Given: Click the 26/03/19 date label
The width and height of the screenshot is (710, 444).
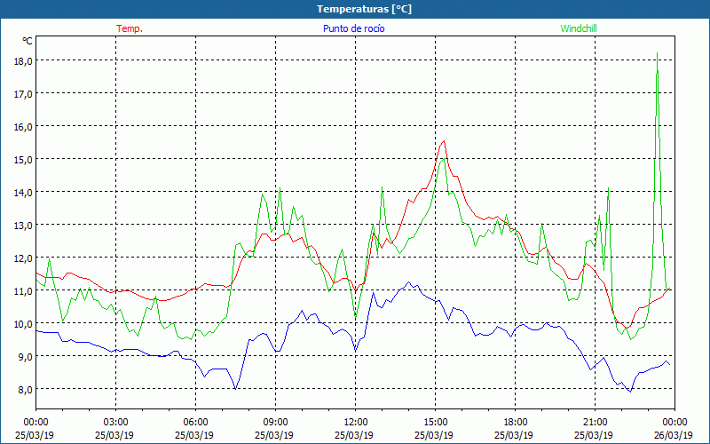Looking at the screenshot, I should (x=674, y=435).
